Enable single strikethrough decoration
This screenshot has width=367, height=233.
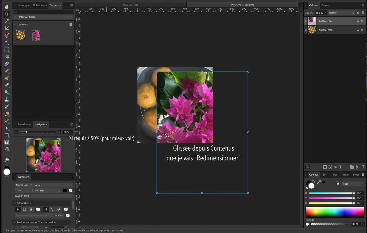52,209
